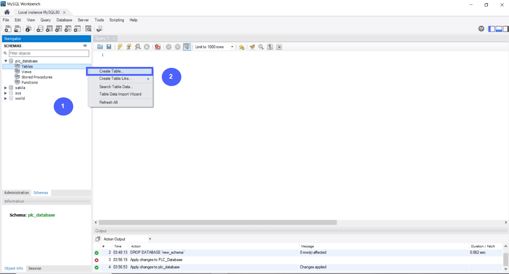The image size is (509, 274).
Task: Select Views under plc_database
Action: pos(26,72)
